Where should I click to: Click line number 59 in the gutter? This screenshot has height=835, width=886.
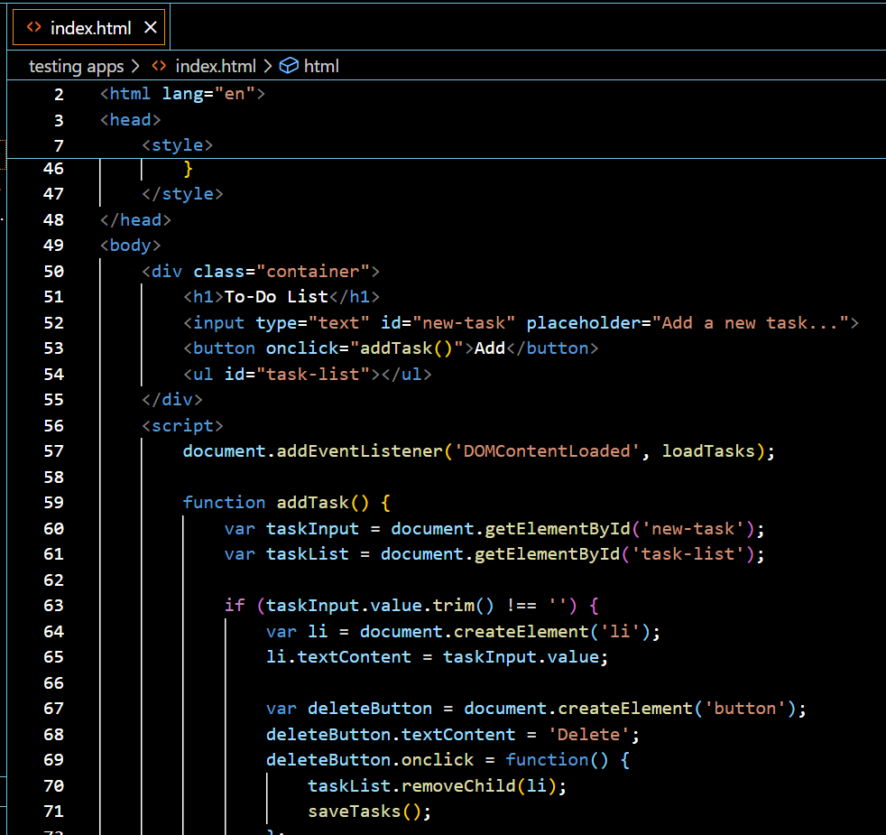point(53,503)
